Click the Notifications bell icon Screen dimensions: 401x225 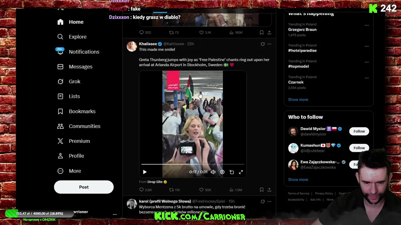(60, 52)
